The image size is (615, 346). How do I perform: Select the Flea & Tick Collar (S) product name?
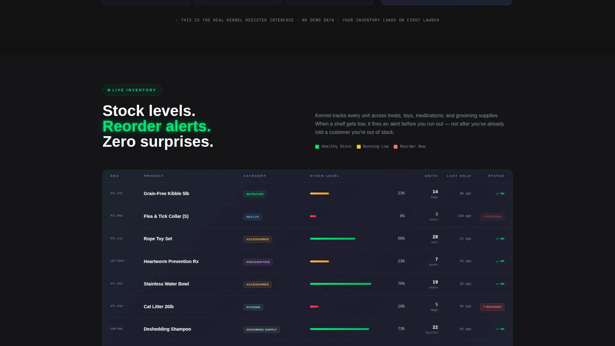tap(166, 216)
